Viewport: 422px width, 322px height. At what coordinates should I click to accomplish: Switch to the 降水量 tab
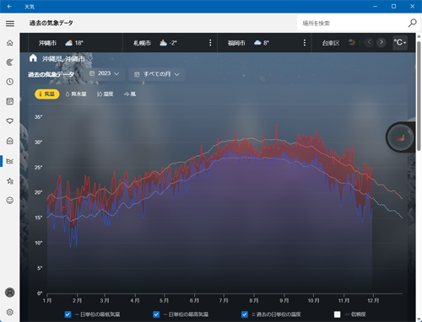coord(76,94)
